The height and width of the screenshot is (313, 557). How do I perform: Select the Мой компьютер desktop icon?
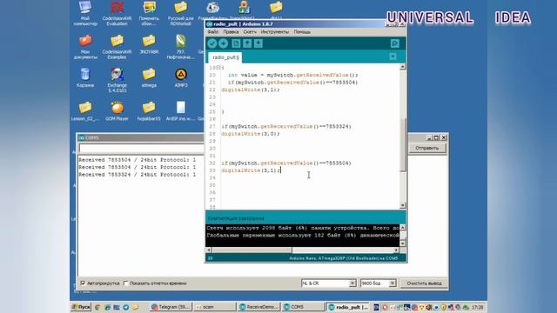[x=85, y=14]
